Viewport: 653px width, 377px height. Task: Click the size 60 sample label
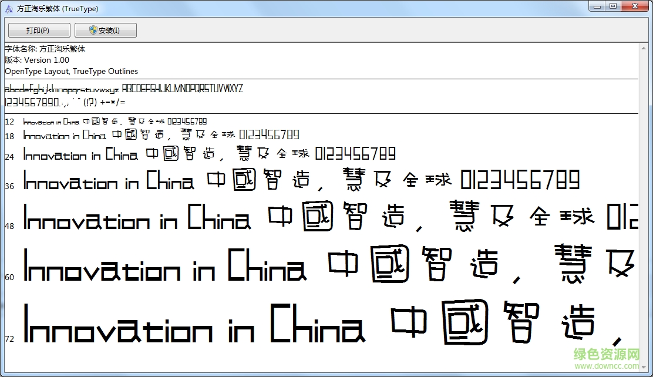pos(9,277)
